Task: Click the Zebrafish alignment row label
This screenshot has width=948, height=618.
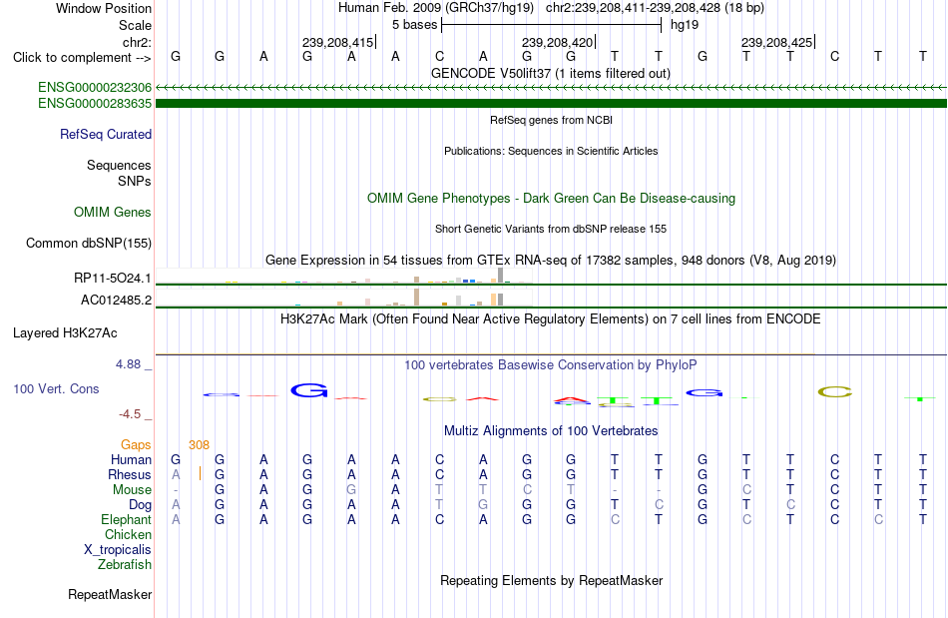Action: coord(125,565)
